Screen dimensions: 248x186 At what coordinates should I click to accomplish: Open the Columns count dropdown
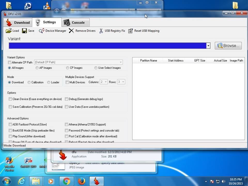point(106,82)
